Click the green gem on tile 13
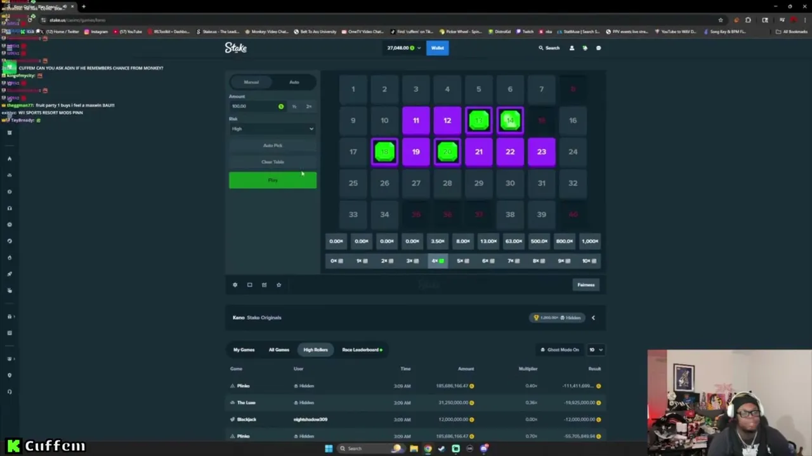This screenshot has width=812, height=456. pyautogui.click(x=479, y=120)
